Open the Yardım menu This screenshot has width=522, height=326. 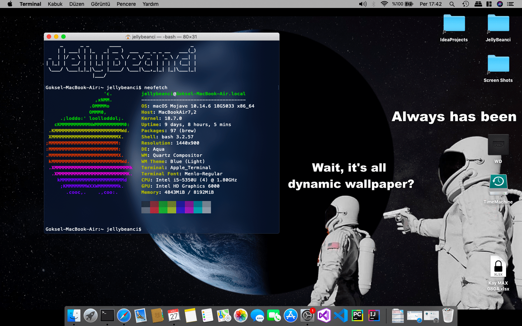pyautogui.click(x=150, y=4)
